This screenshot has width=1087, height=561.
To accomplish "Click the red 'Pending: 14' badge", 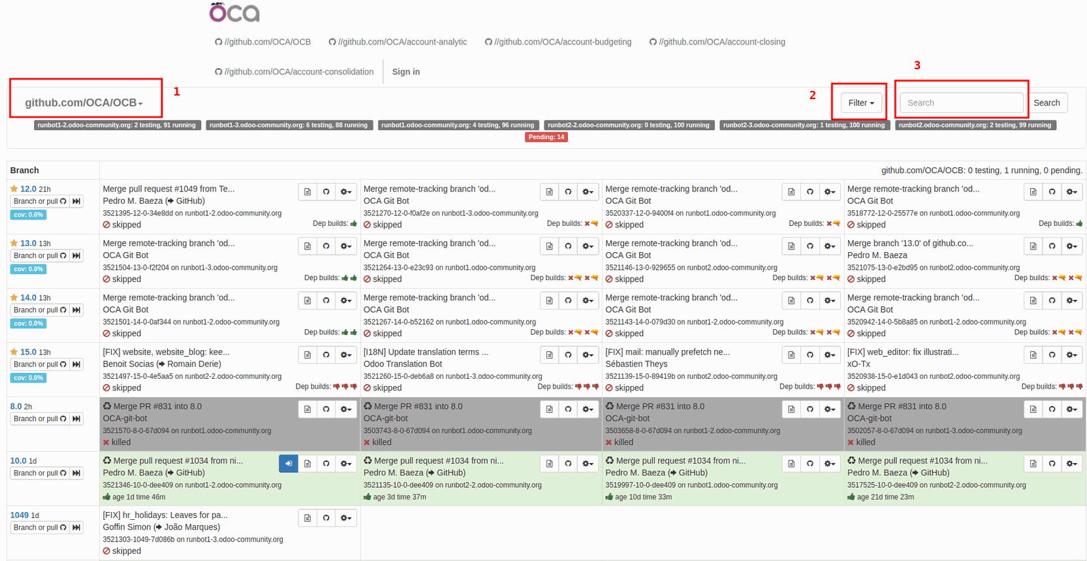I will (546, 137).
